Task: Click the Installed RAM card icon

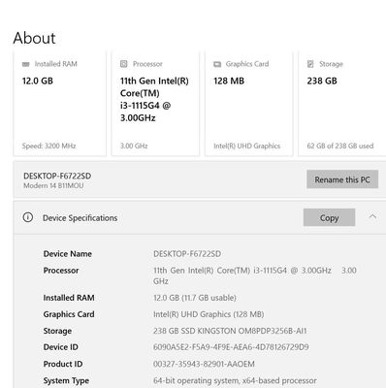Action: point(26,64)
